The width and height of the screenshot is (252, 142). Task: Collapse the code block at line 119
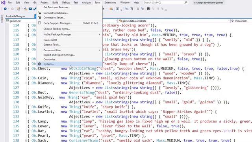(x=26, y=49)
